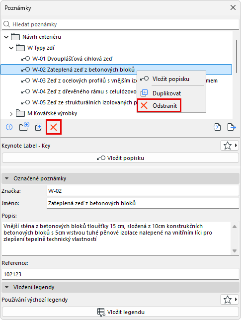Close the Poznámky panel

coord(233,7)
